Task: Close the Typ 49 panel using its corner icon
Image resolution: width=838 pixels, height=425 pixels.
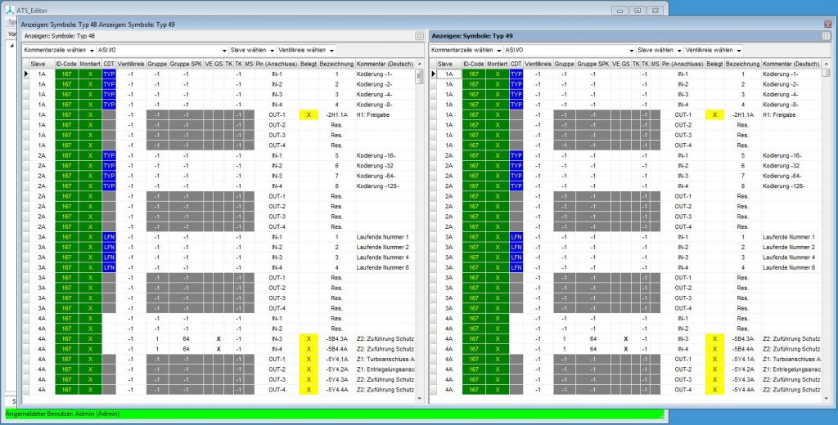Action: (826, 36)
